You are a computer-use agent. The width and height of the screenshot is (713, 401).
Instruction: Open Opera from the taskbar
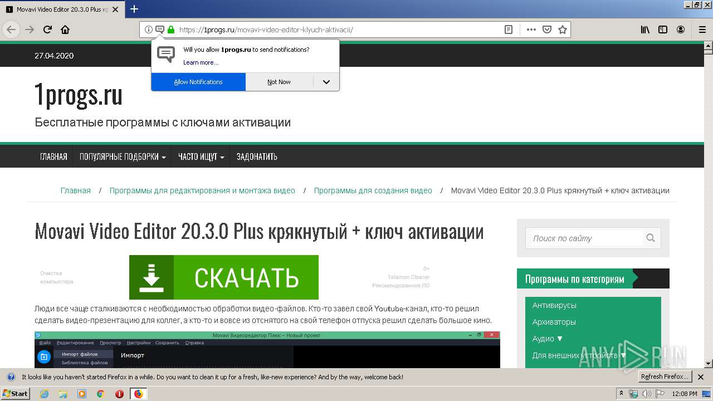tap(119, 394)
